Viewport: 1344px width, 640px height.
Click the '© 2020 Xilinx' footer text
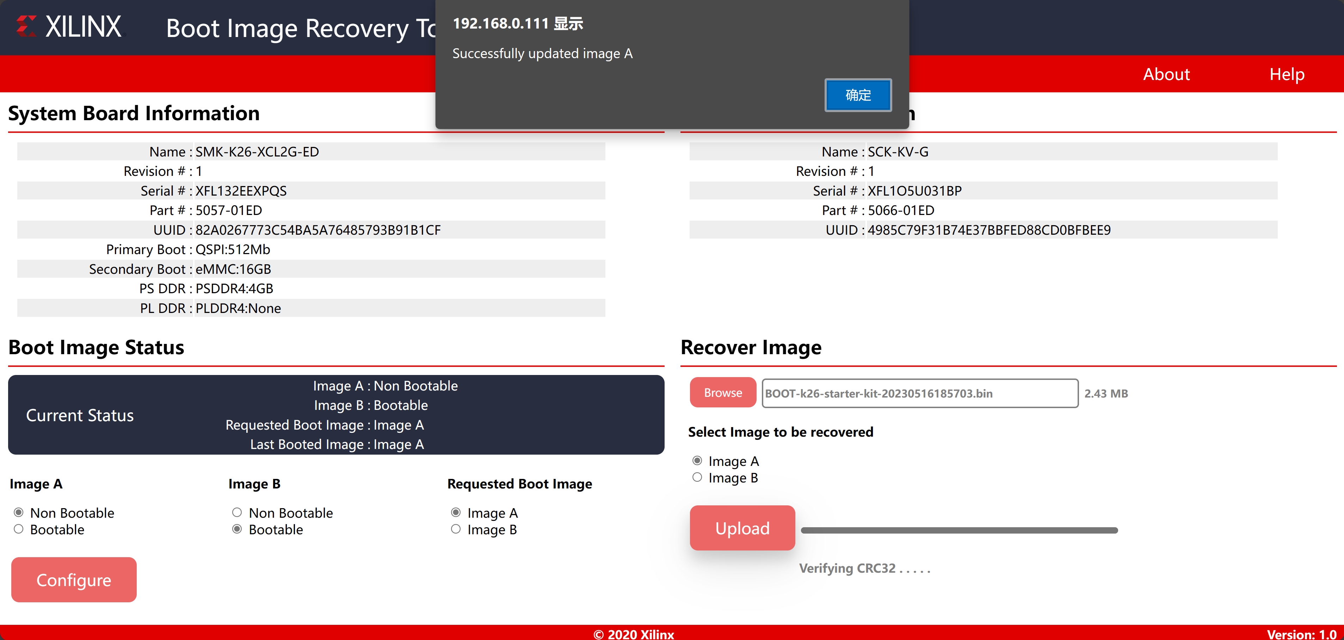coord(633,634)
